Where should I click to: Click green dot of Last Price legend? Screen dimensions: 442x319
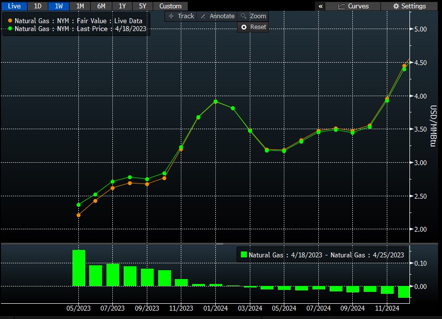point(10,29)
